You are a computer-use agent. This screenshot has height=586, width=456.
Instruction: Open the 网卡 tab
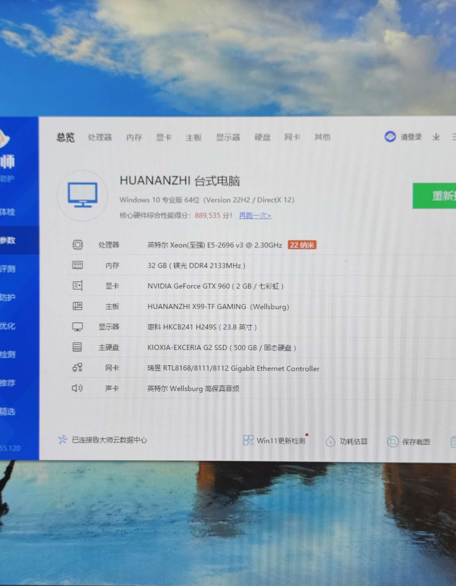click(292, 137)
